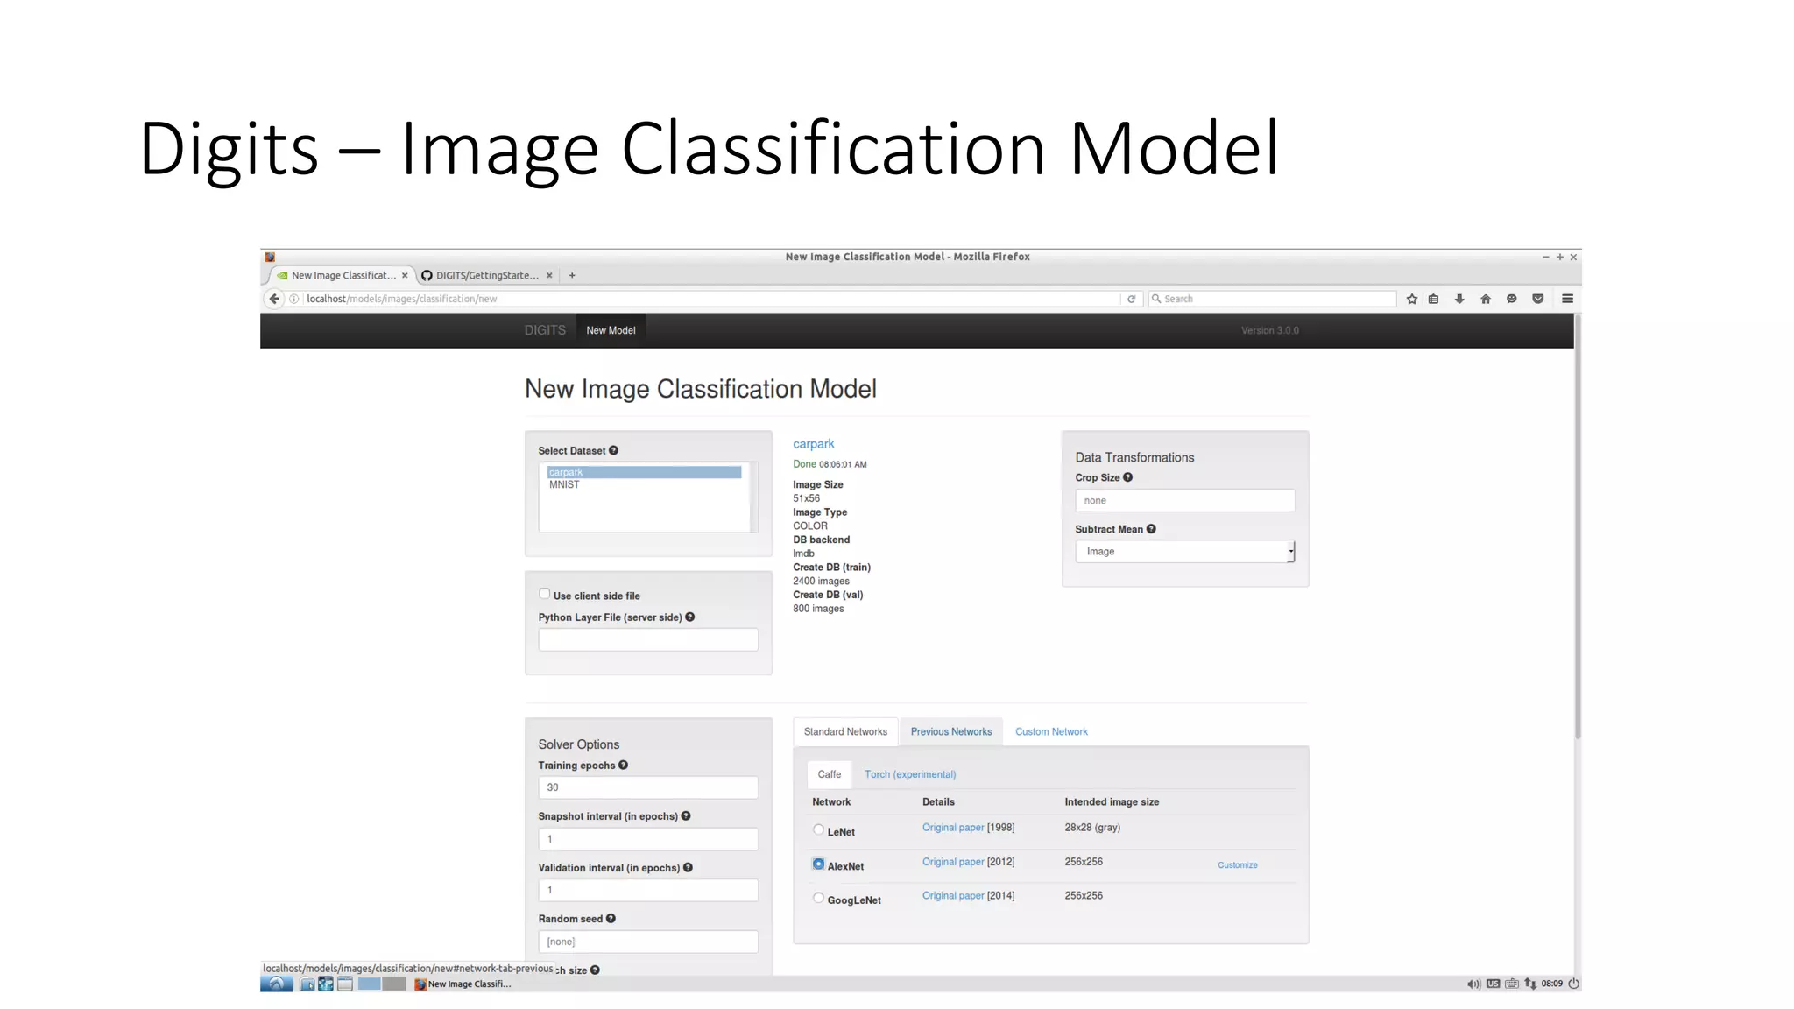Show help for Snapshot interval

point(686,815)
